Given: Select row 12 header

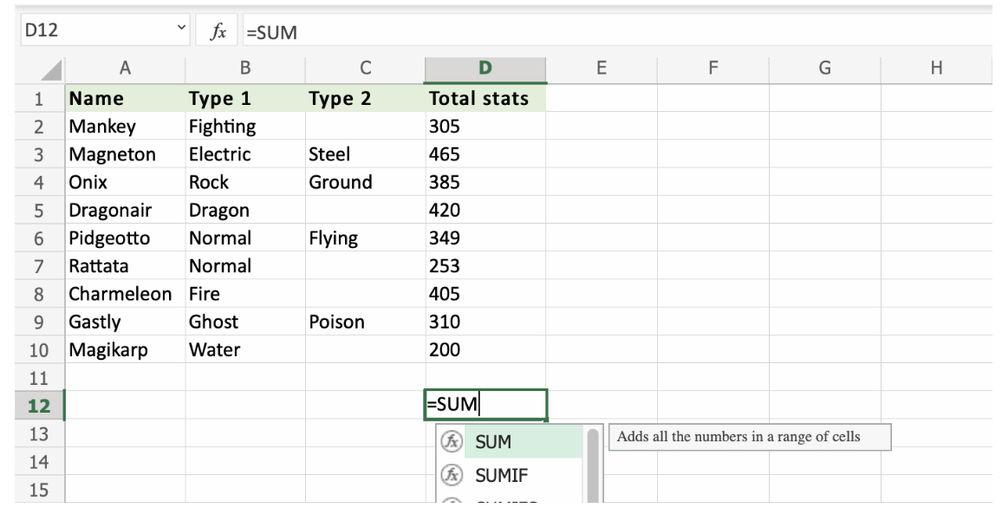Looking at the screenshot, I should (28, 404).
